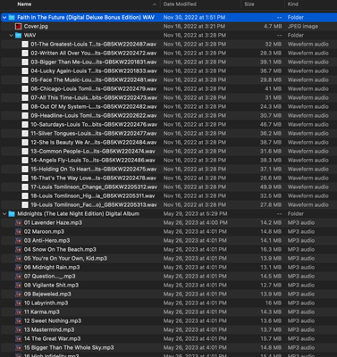Select 17-Louis Tomlinson_Change wav file

[94, 187]
